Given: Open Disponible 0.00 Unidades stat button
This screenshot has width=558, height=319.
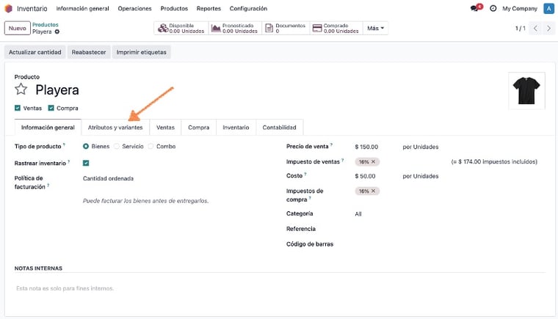Looking at the screenshot, I should (x=181, y=28).
